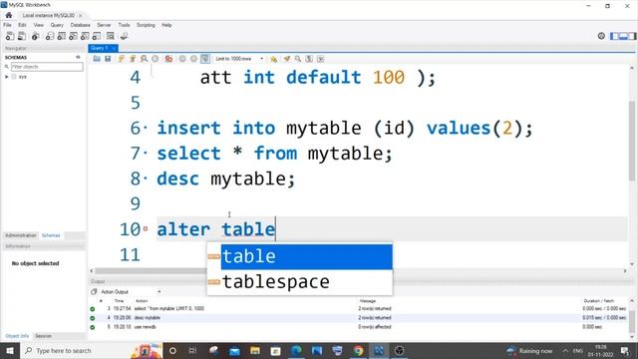This screenshot has width=638, height=359.
Task: Select the 'use newdb' output log row
Action: [358, 327]
